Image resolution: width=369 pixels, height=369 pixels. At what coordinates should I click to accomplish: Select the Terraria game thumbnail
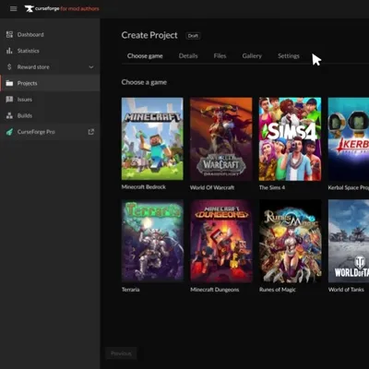pos(152,241)
